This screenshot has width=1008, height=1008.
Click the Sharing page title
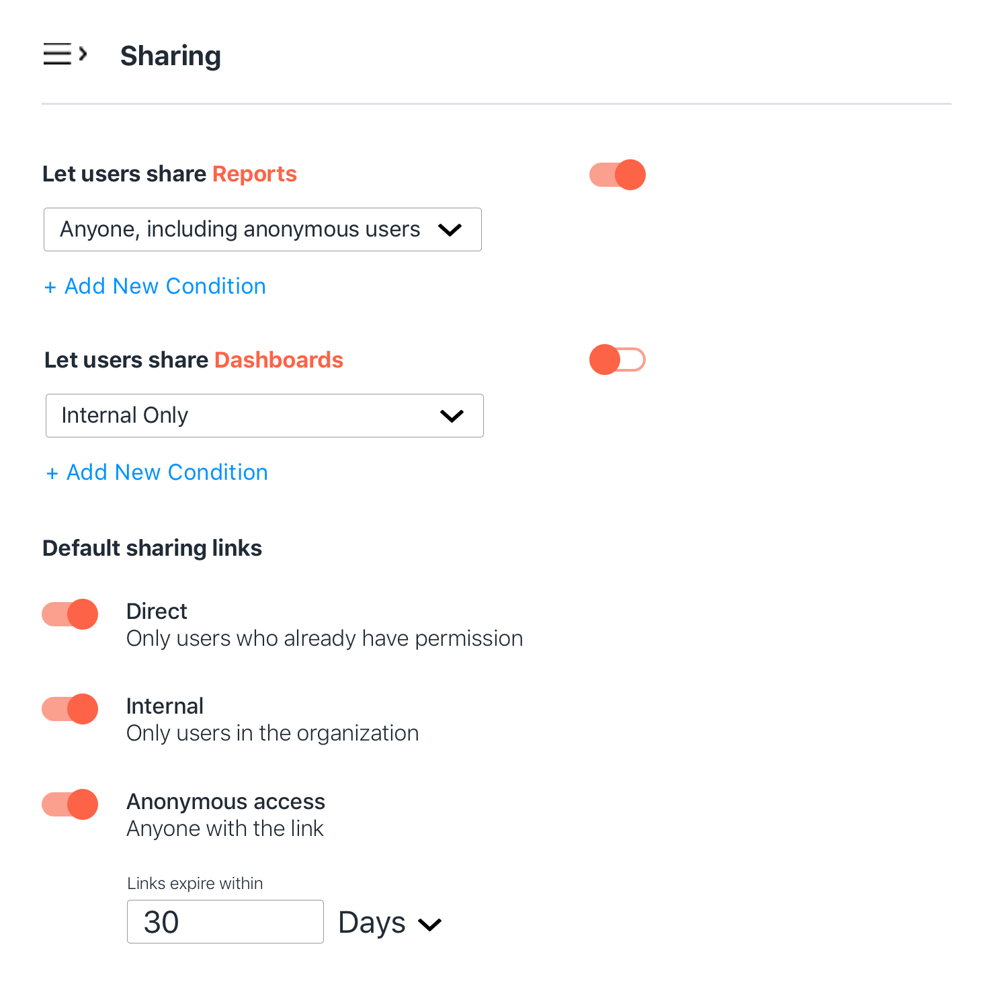[171, 56]
